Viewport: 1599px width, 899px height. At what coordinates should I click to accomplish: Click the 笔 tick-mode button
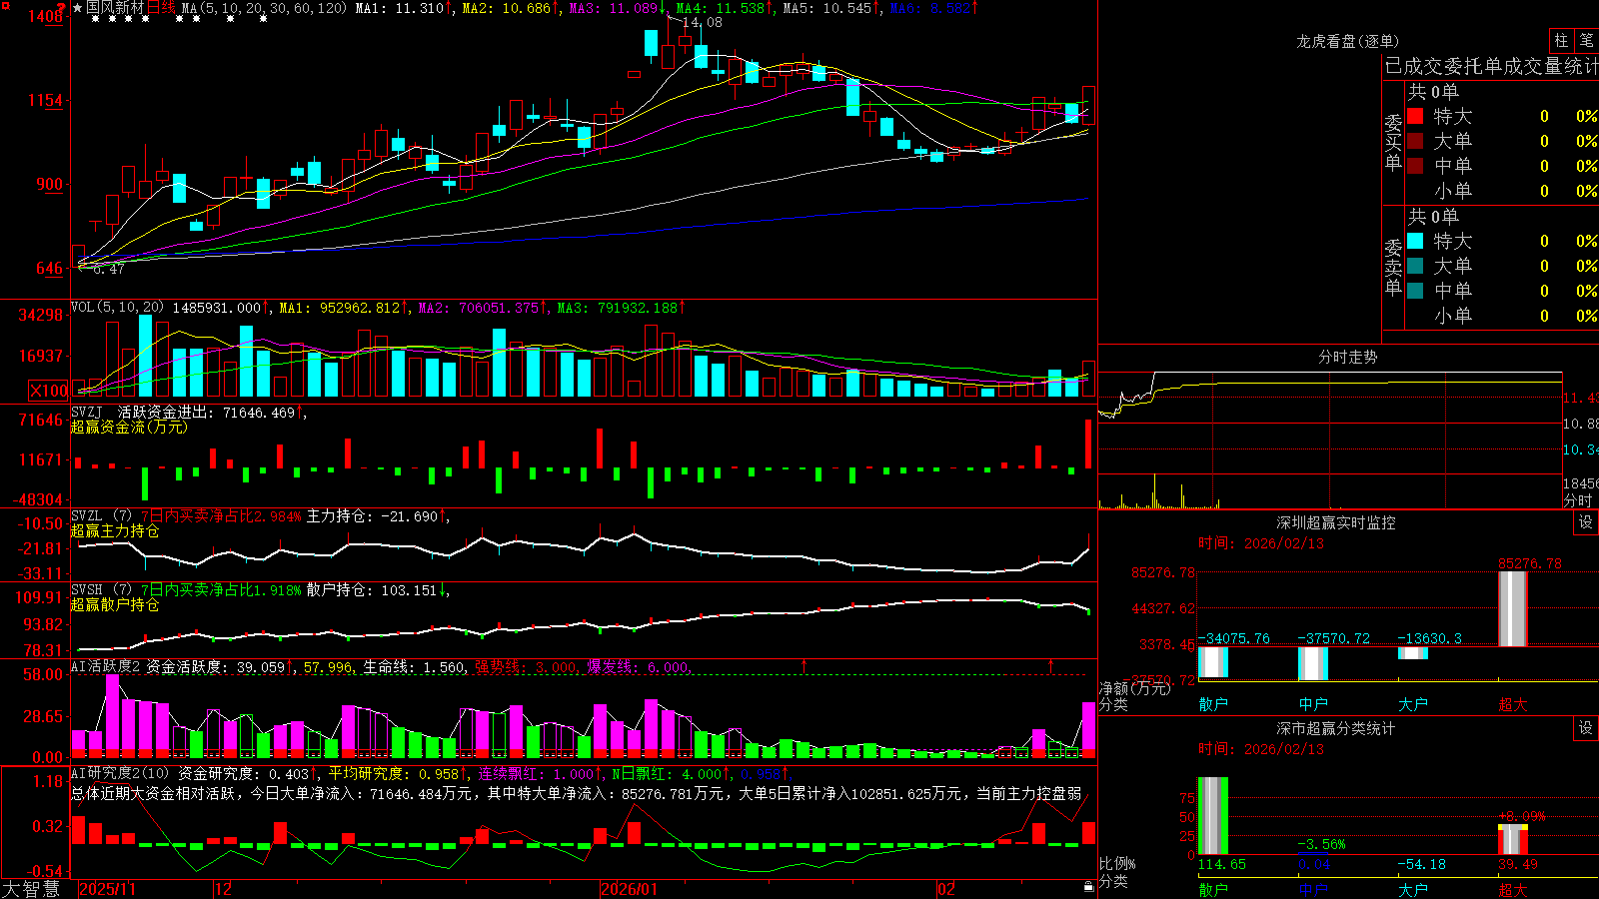[1587, 41]
